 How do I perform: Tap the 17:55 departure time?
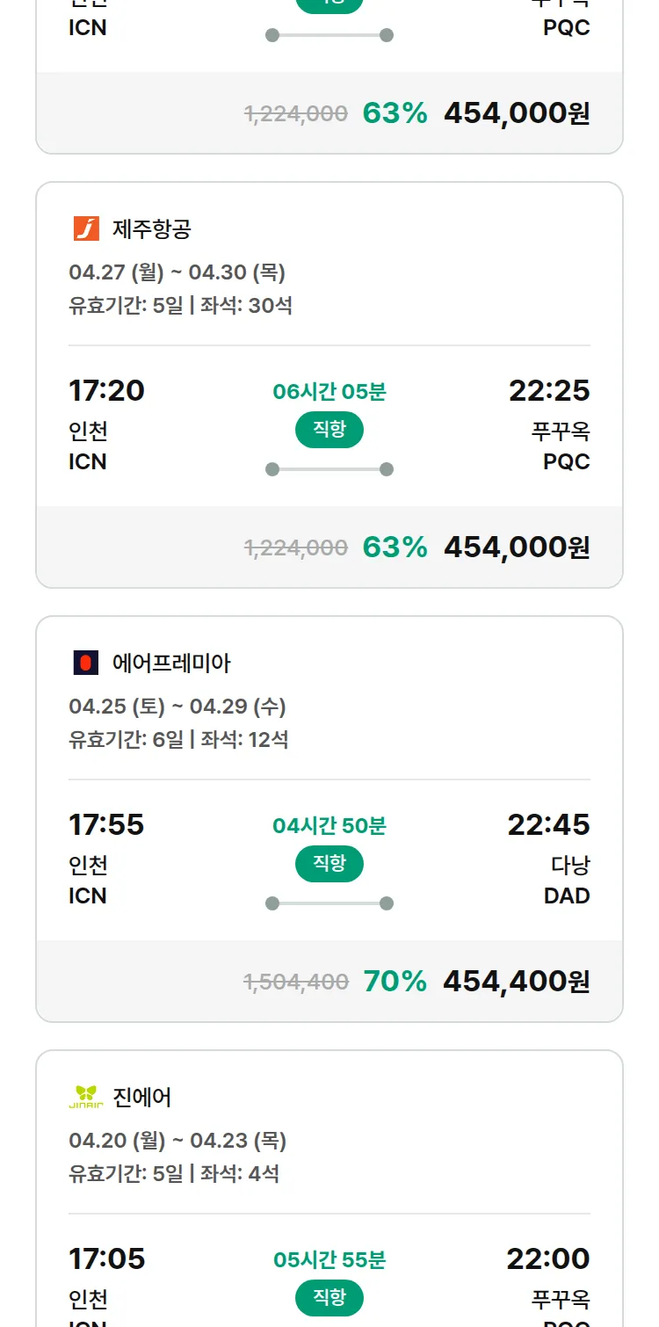point(106,825)
